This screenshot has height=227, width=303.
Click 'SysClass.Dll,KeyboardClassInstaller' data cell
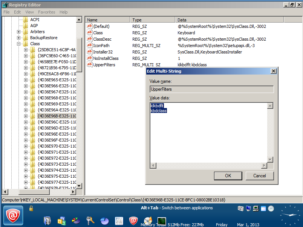[210, 52]
